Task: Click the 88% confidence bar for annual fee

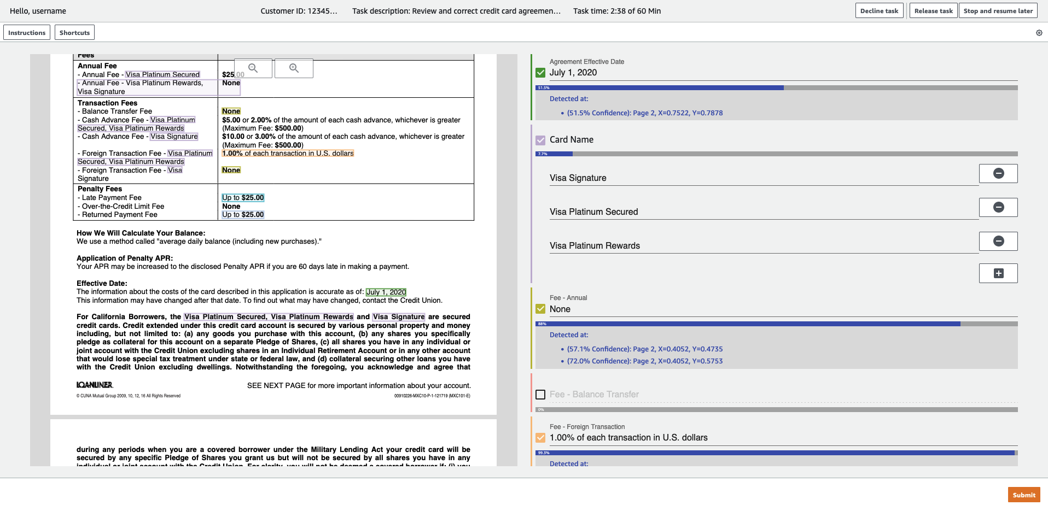Action: (x=777, y=324)
